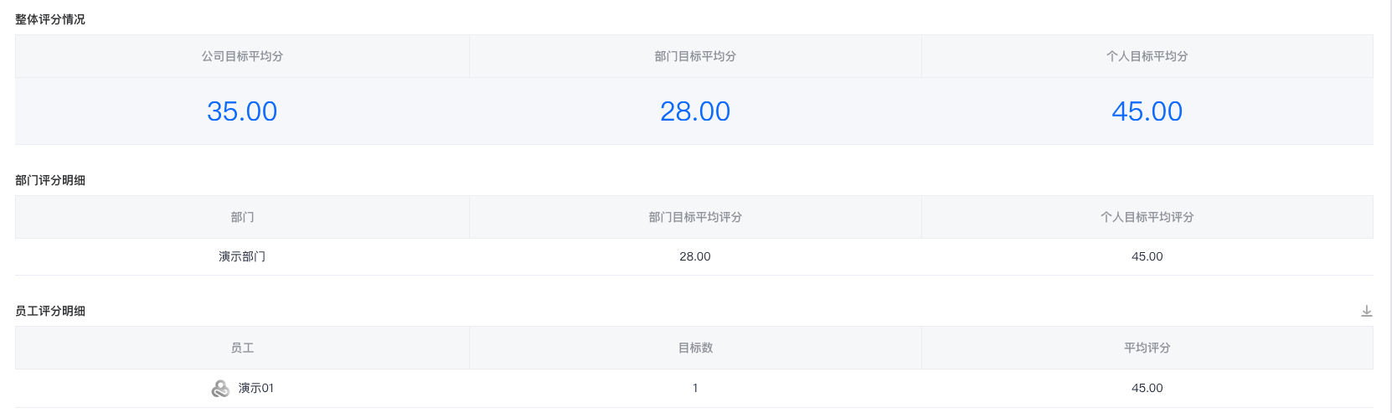Screen dimensions: 1392x413
Task: Click the 平均评分 column header
Action: [1147, 348]
